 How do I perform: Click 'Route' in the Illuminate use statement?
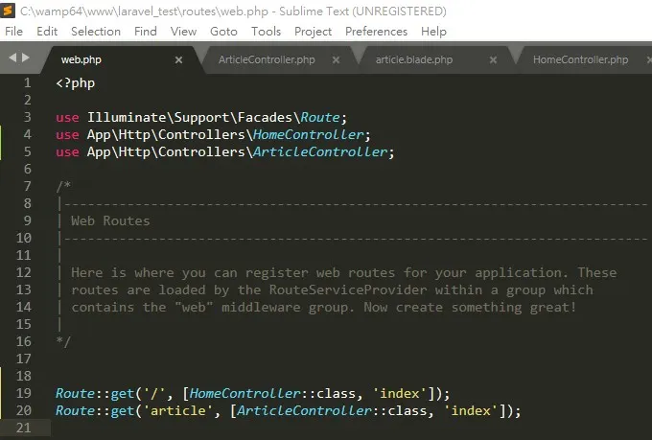(319, 117)
